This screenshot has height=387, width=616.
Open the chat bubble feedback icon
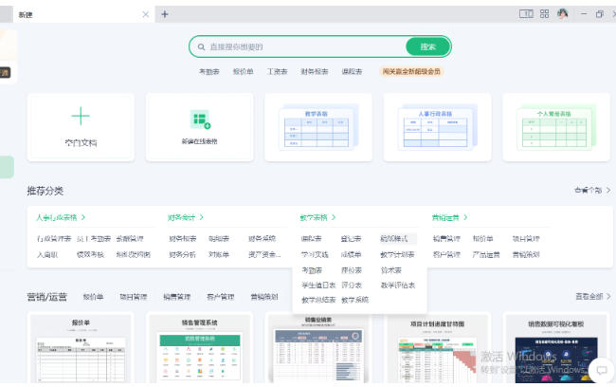602,370
